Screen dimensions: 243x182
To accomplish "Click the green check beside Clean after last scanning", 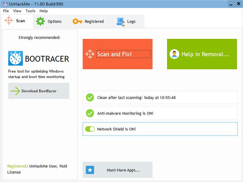I will click(90, 97).
